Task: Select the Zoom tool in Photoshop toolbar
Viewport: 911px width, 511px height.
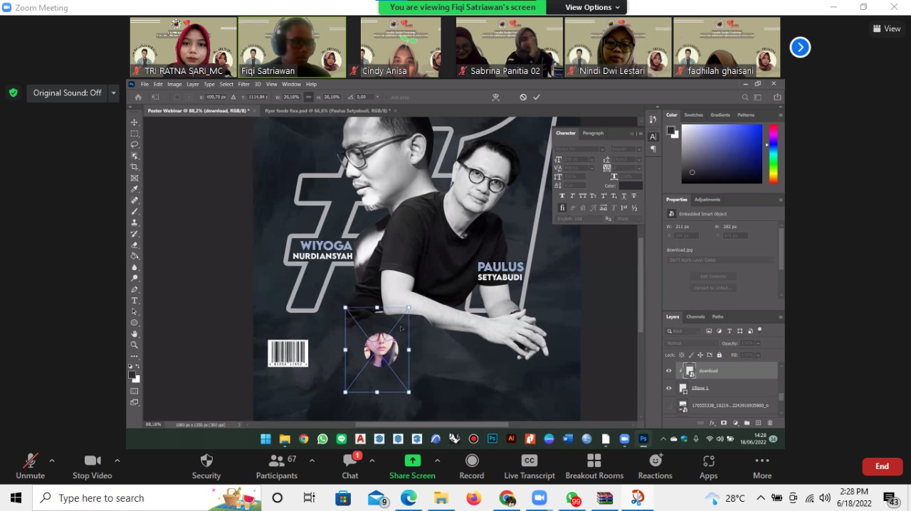Action: coord(135,345)
